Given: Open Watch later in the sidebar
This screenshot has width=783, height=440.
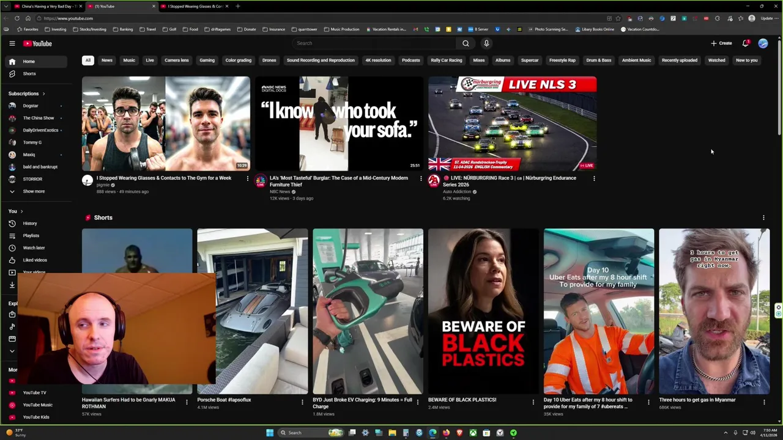Looking at the screenshot, I should (x=37, y=248).
